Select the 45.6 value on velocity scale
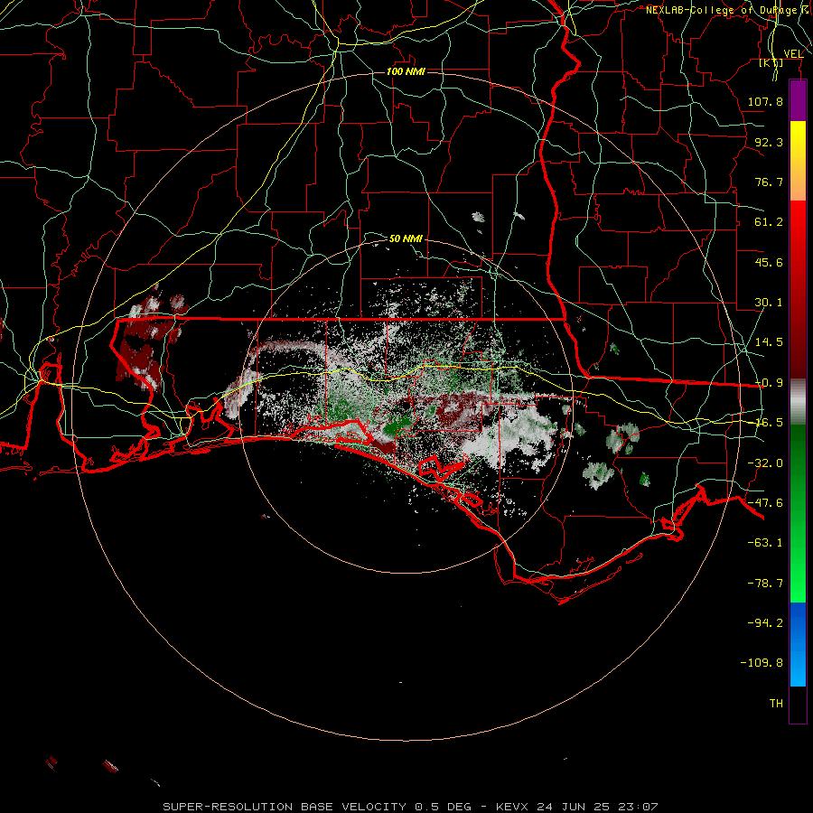813x813 pixels. point(769,262)
